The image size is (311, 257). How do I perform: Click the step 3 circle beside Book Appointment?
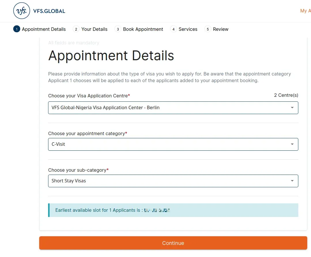click(x=118, y=29)
